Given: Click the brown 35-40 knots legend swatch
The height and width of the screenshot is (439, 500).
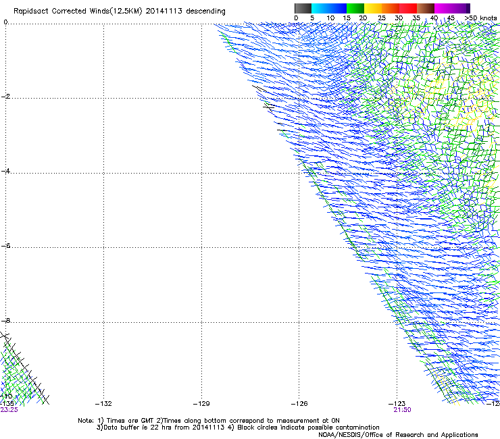Looking at the screenshot, I should 426,8.
